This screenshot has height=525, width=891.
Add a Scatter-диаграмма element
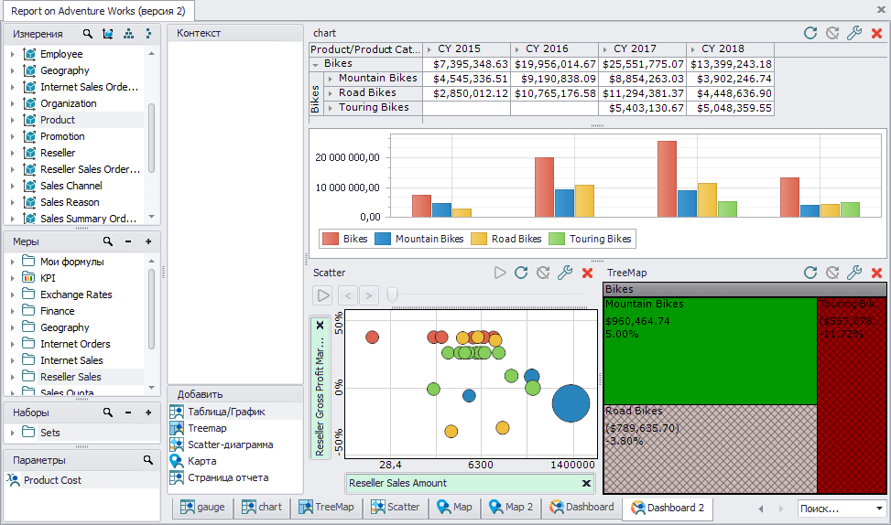click(235, 445)
